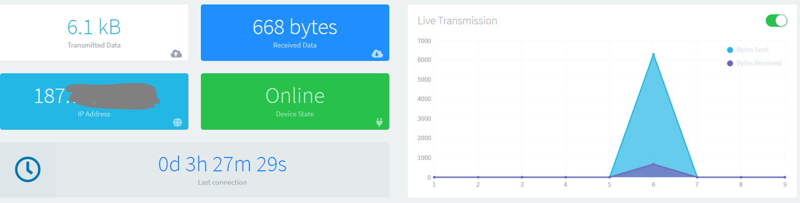This screenshot has width=800, height=203.
Task: Click the Live Transmission chart title
Action: pos(457,21)
